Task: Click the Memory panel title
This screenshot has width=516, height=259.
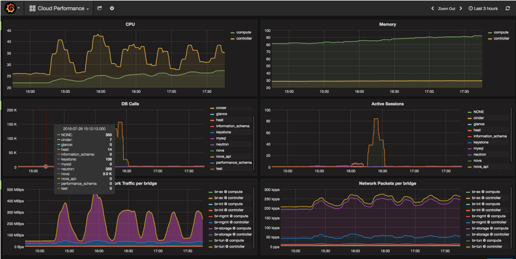Action: click(x=387, y=24)
